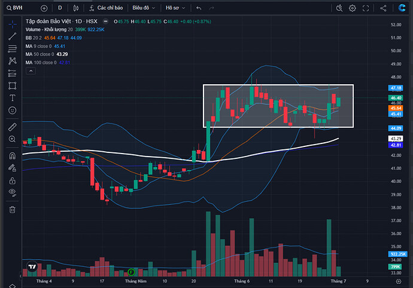Open Các chỉ báo indicators menu
Screen dimensions: 413x288
(x=106, y=8)
